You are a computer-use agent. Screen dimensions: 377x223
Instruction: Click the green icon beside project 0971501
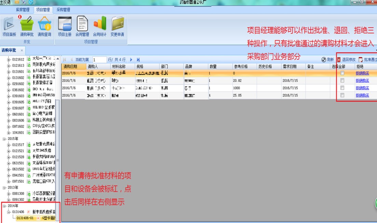click(29, 181)
